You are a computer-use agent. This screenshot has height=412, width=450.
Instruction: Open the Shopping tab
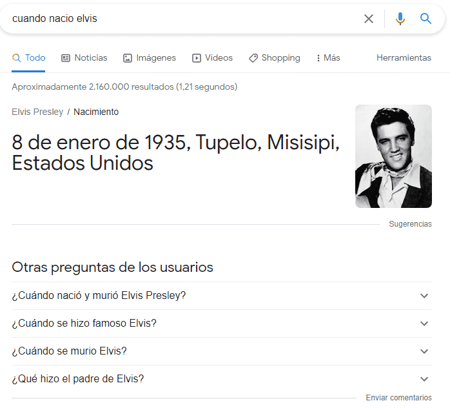[275, 57]
